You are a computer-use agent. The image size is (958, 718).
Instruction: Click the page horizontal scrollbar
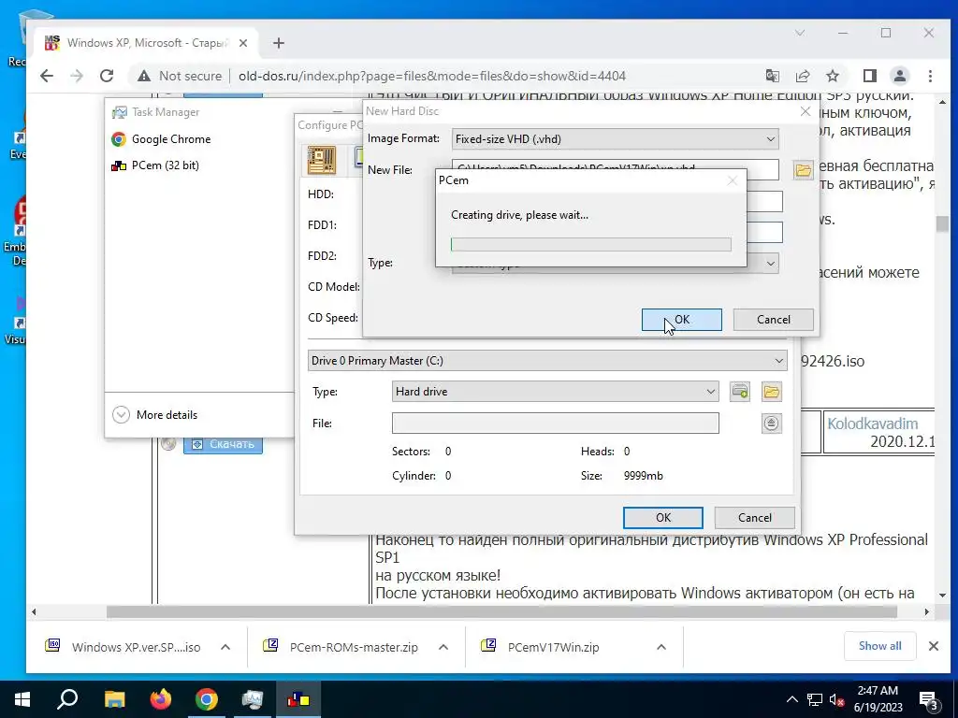tap(501, 611)
